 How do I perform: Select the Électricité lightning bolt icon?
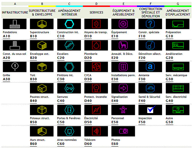coord(96,110)
